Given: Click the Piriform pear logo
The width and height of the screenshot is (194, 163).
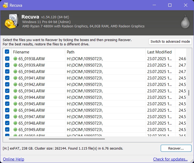Looking at the screenshot, I should coord(185,22).
